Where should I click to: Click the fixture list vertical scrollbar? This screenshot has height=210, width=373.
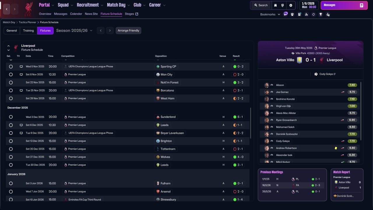250,123
